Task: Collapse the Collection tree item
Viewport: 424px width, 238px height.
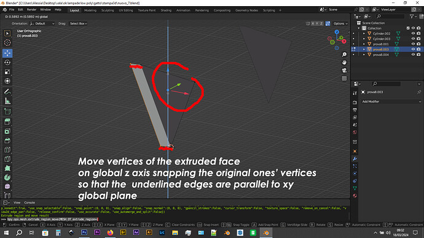Action: pos(359,28)
